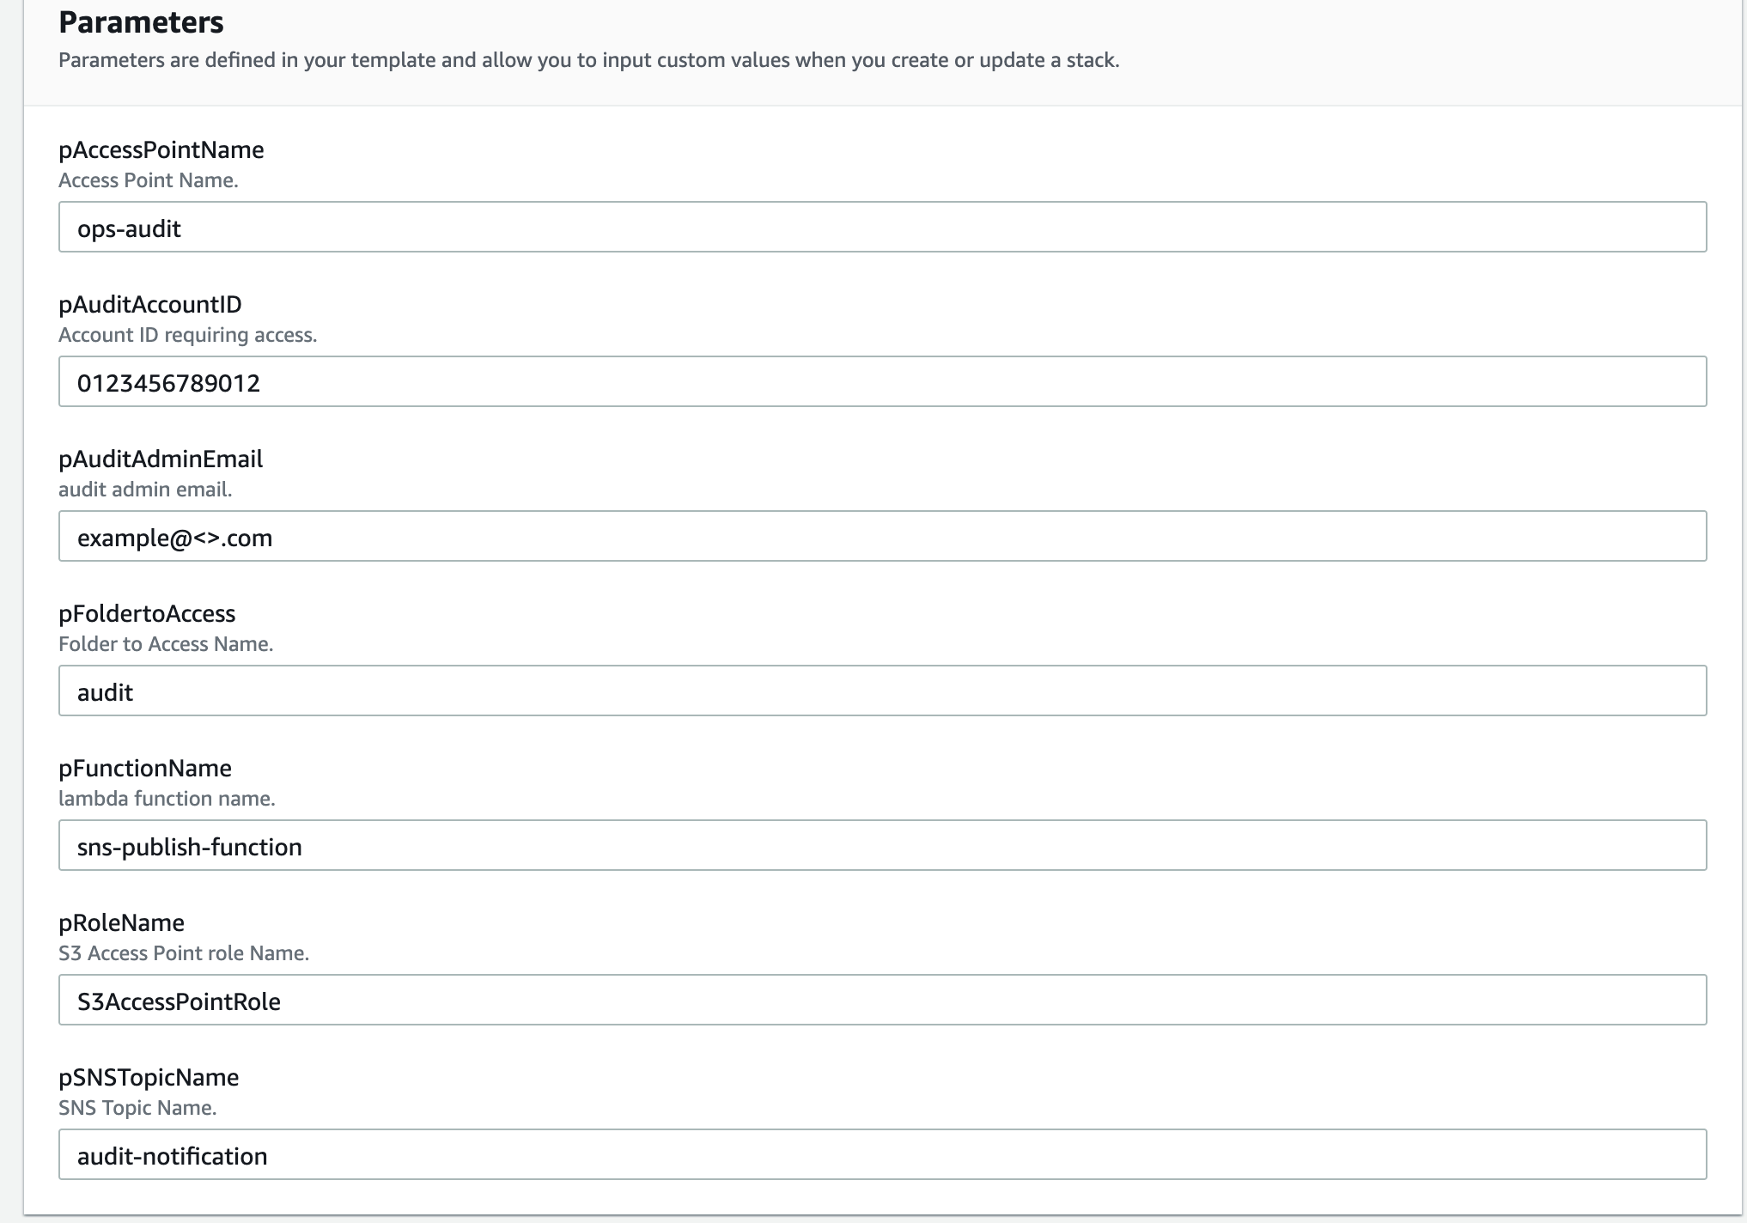Select the pRoleName field showing S3AccessPointRole

[x=882, y=1000]
